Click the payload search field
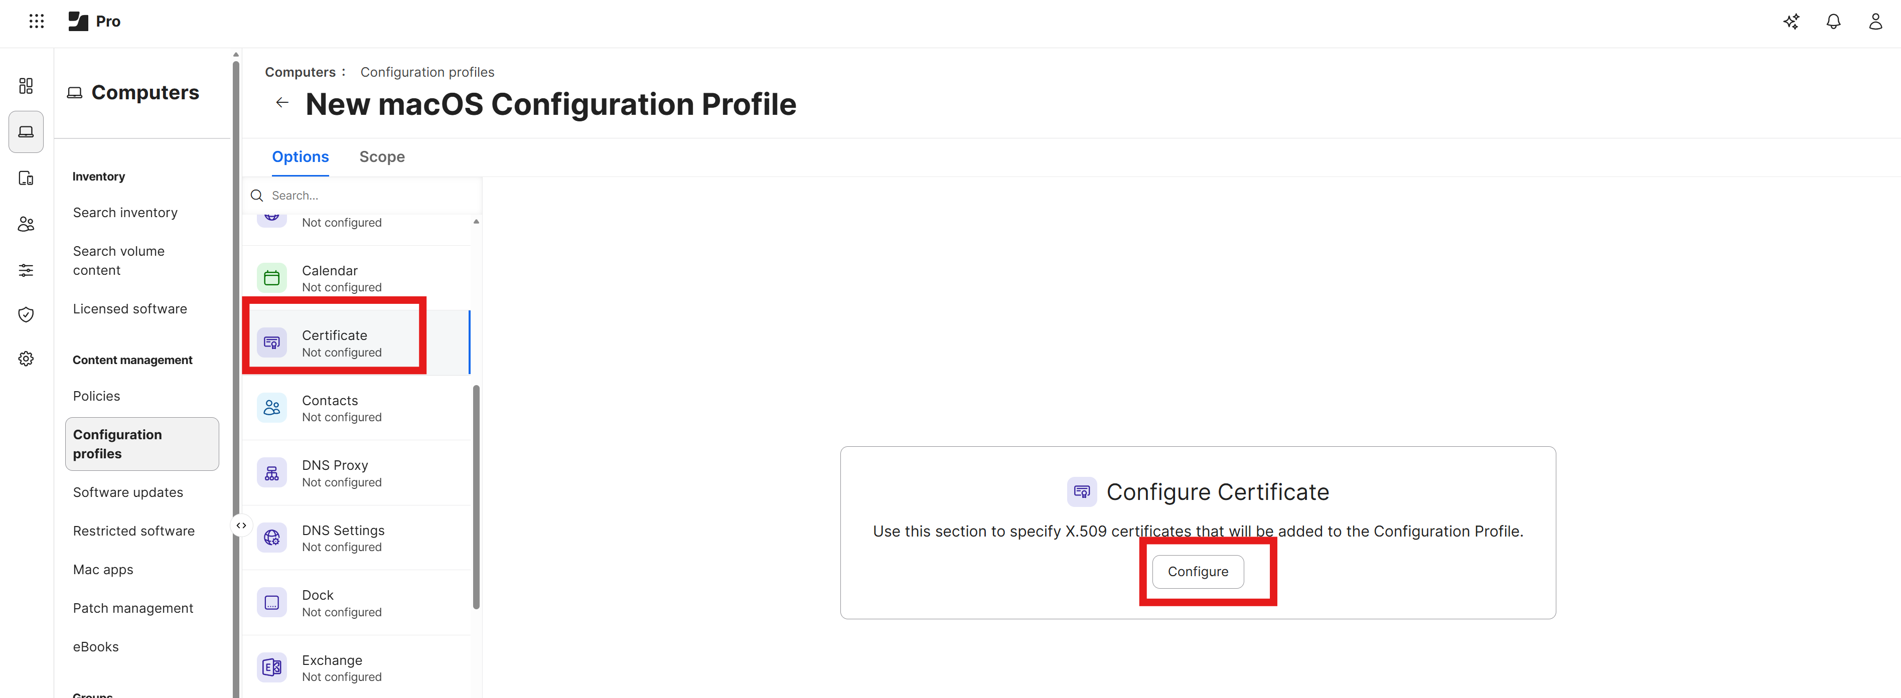This screenshot has height=698, width=1901. point(362,195)
